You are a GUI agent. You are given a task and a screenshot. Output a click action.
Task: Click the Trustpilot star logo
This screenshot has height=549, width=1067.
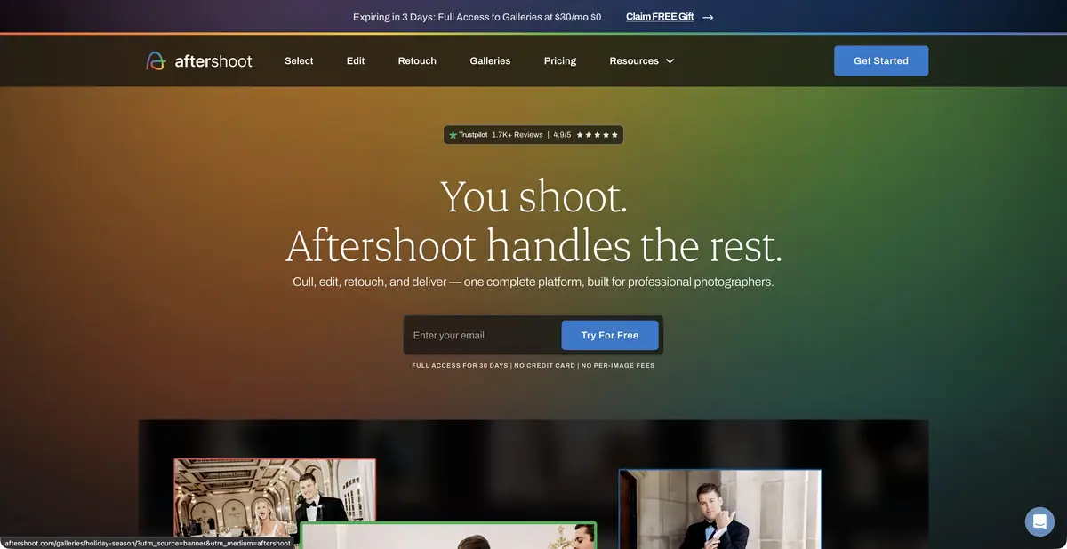coord(453,135)
